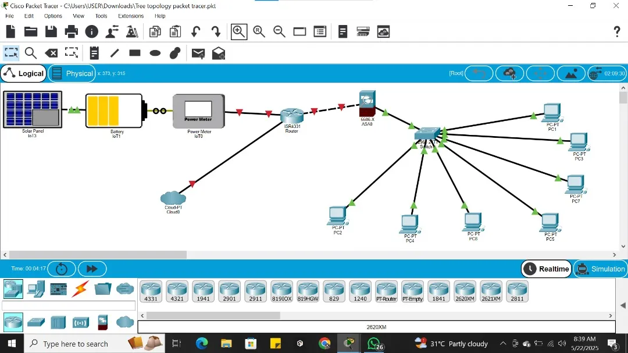Create a new cluster with cloud button
The image size is (628, 353).
tap(509, 73)
